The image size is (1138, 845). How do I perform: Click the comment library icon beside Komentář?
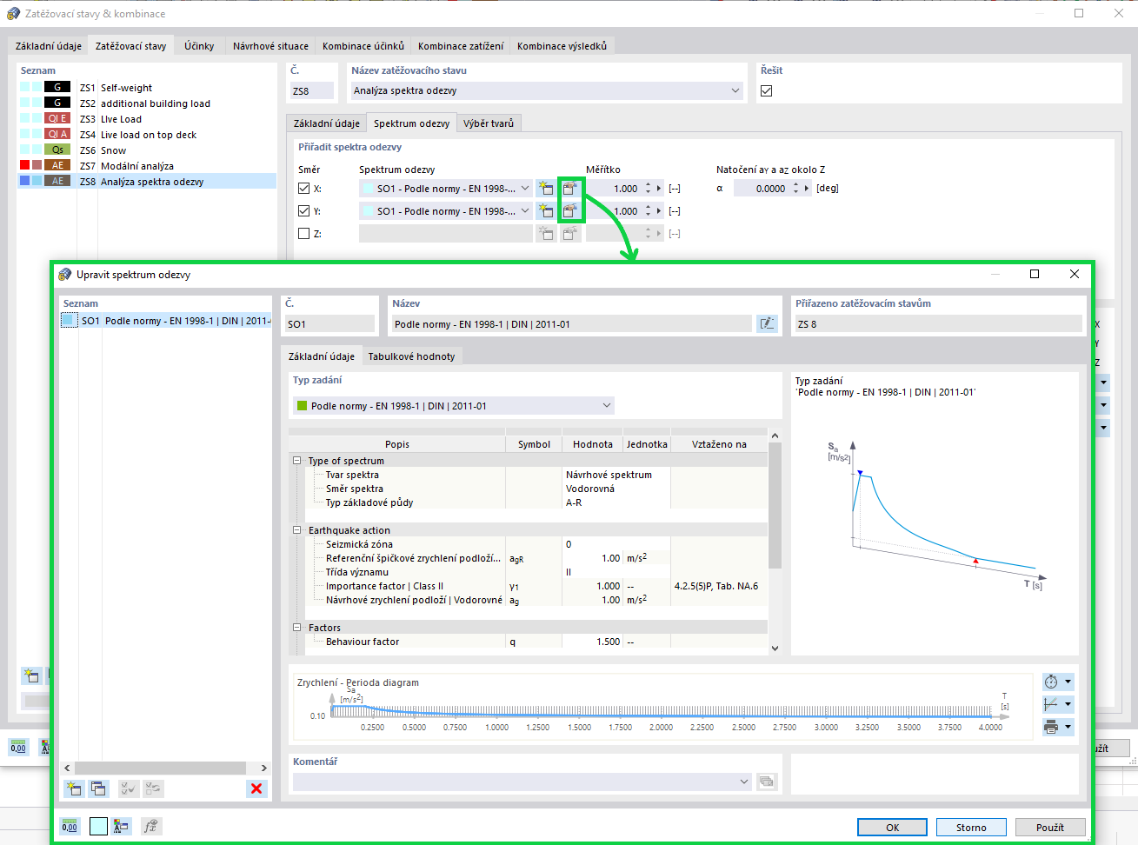click(766, 782)
